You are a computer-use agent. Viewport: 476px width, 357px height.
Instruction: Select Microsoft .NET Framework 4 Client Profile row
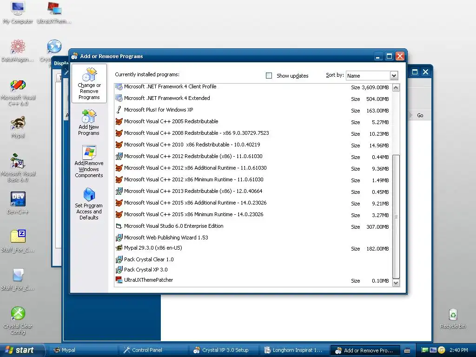tap(253, 87)
